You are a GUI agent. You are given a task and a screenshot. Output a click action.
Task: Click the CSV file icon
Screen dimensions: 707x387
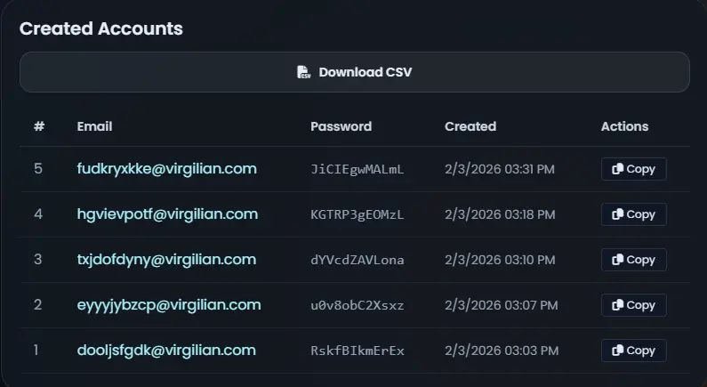coord(304,72)
